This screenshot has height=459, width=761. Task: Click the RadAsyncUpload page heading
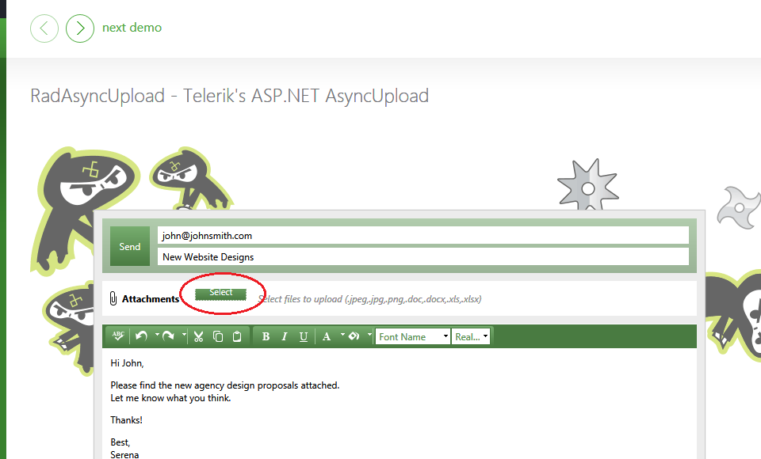click(230, 96)
